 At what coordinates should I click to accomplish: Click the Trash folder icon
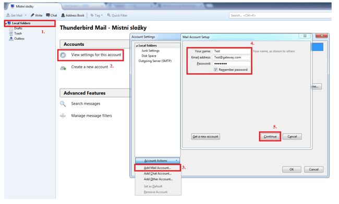(x=11, y=33)
